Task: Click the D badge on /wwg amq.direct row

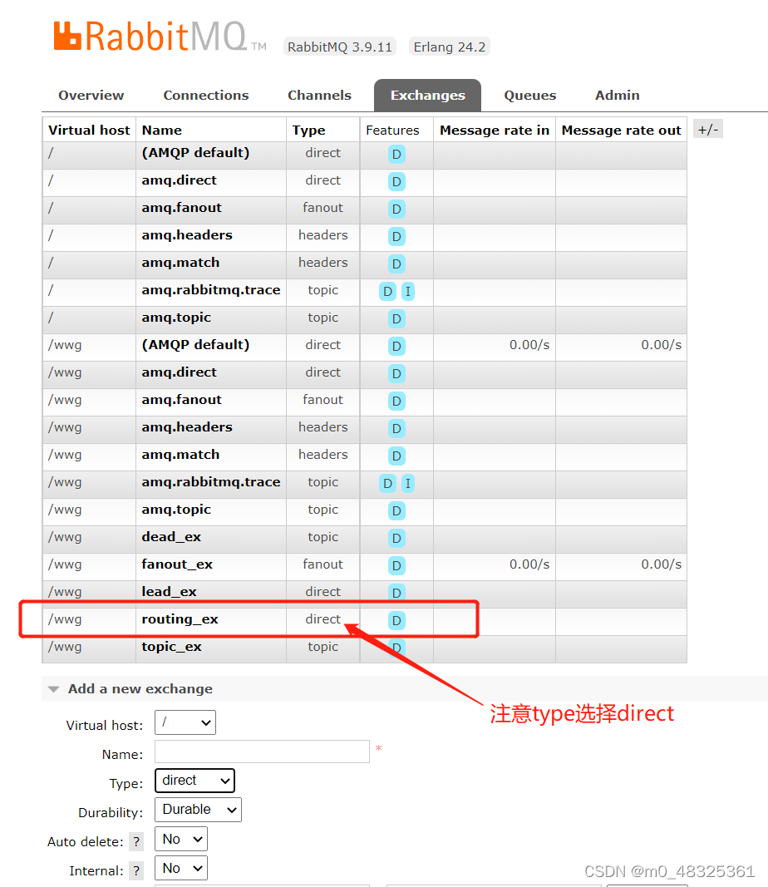Action: [x=396, y=373]
